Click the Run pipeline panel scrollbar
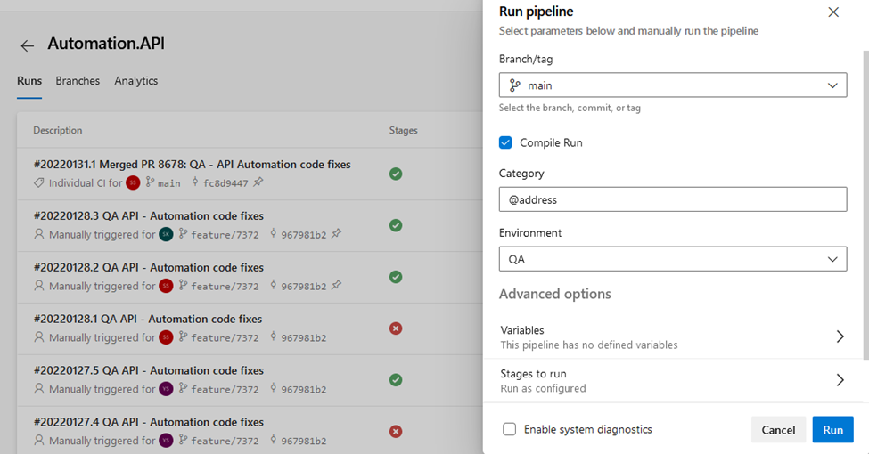This screenshot has height=454, width=869. point(865,205)
